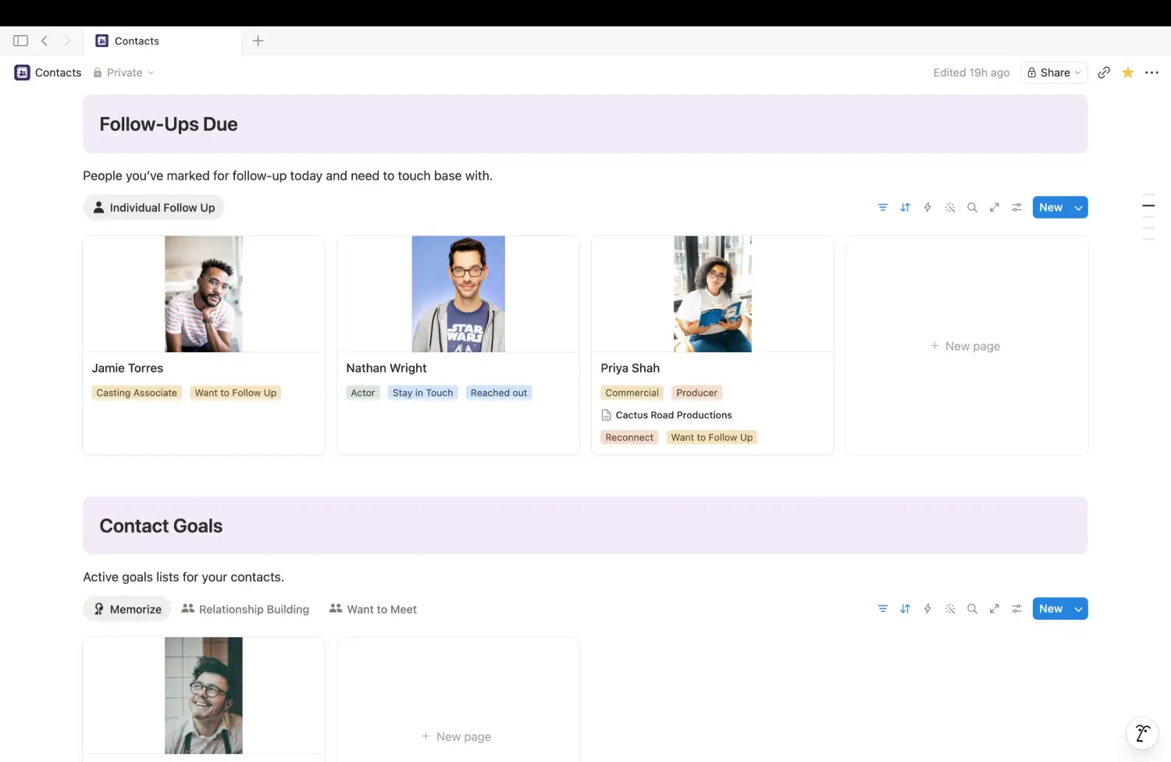Open a new tab with plus icon
The image size is (1171, 762).
pyautogui.click(x=258, y=41)
